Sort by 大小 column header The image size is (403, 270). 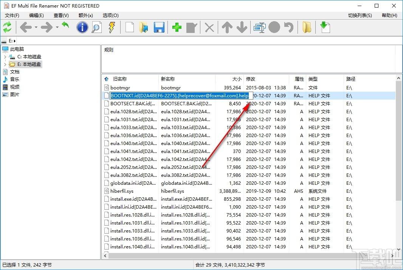click(x=237, y=79)
